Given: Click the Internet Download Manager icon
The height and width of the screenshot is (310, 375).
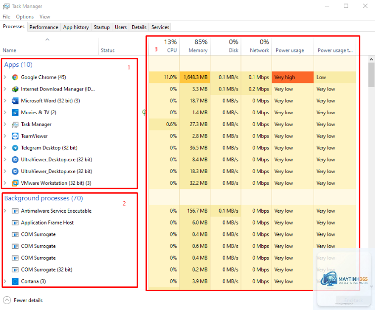Looking at the screenshot, I should point(15,89).
